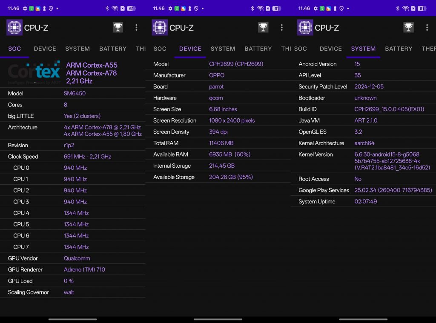436x323 pixels.
Task: Tap trophy icon in middle CPU-Z panel
Action: (x=263, y=27)
